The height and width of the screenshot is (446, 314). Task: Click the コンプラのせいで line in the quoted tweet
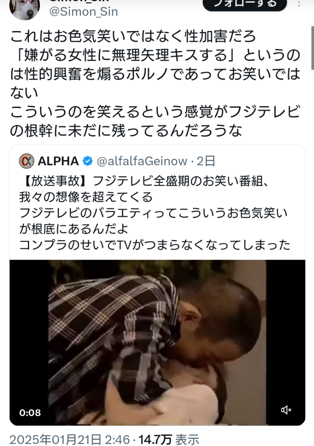pos(154,245)
